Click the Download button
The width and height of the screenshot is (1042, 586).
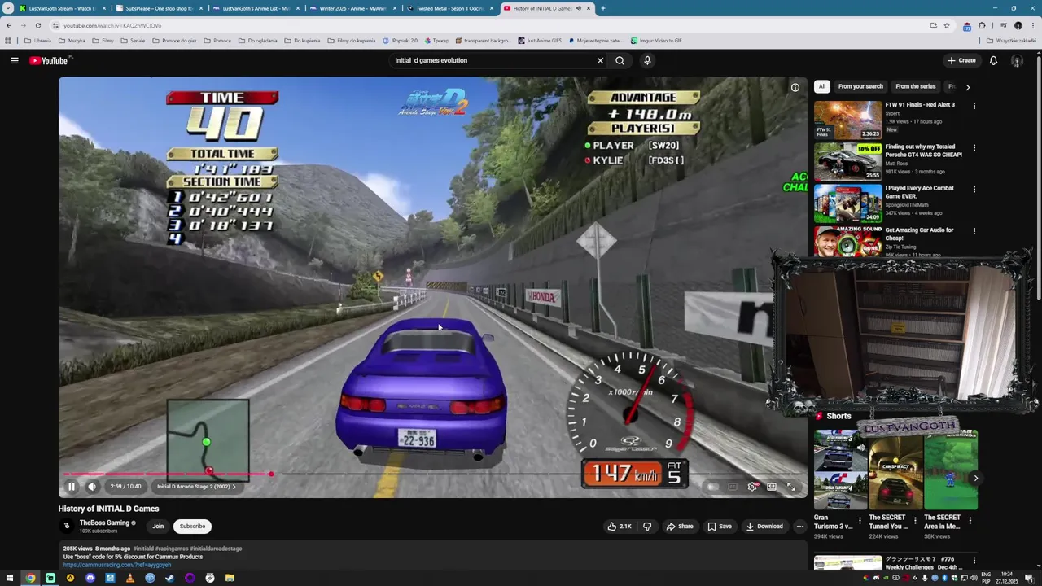(764, 527)
